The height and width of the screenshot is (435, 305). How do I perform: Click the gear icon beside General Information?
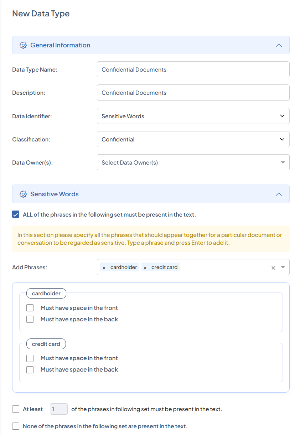[x=23, y=45]
